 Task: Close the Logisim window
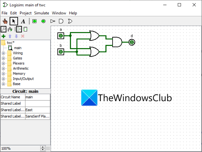coord(194,5)
